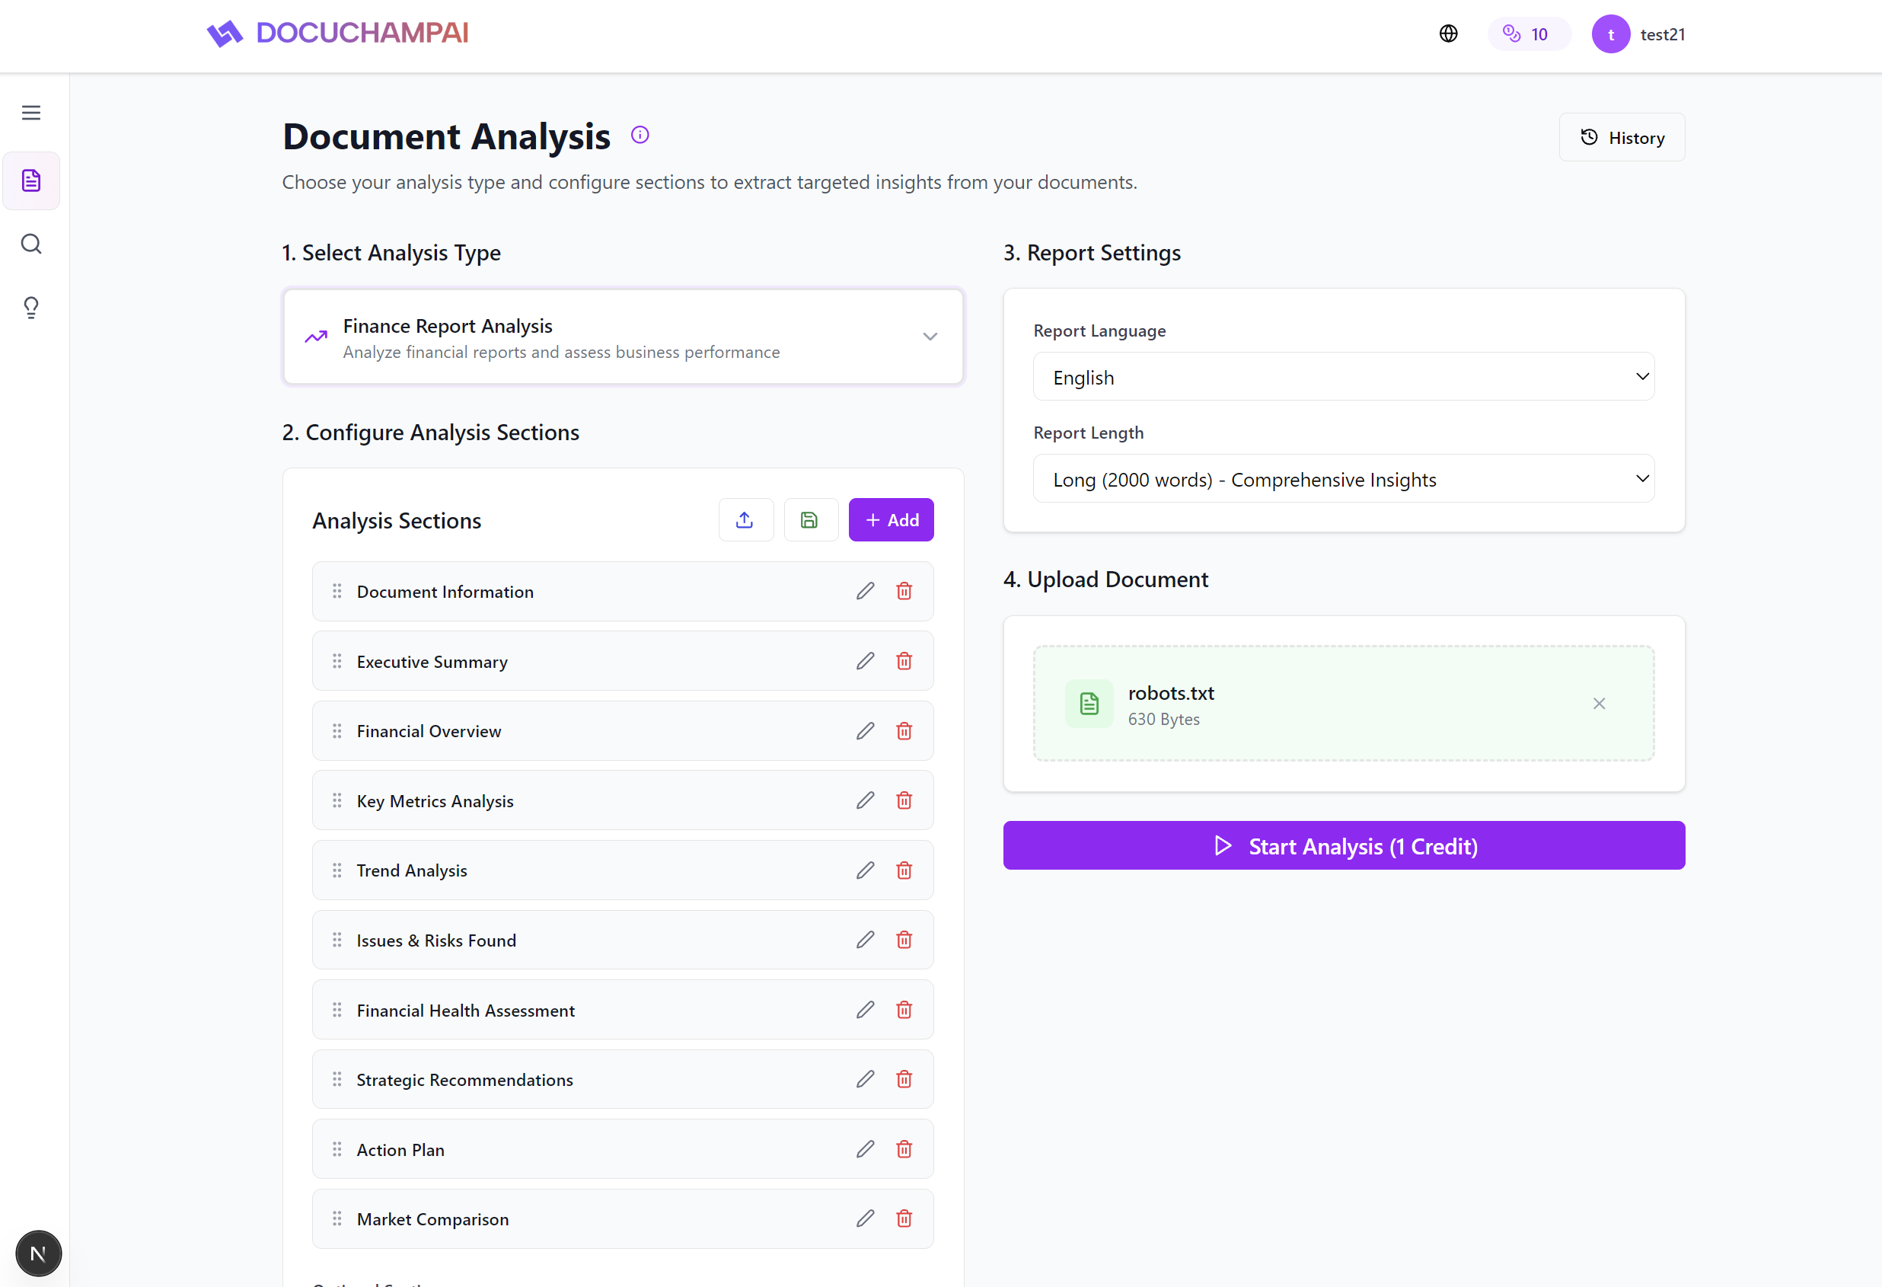The image size is (1882, 1287).
Task: Open the lightbulb insights sidebar icon
Action: [x=30, y=307]
